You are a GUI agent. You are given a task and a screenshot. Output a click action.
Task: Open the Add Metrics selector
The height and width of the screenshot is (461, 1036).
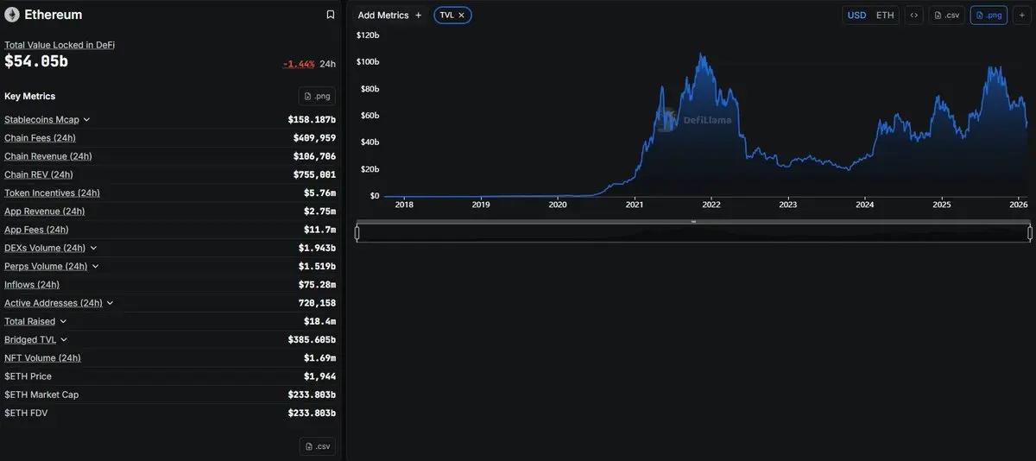pos(390,16)
